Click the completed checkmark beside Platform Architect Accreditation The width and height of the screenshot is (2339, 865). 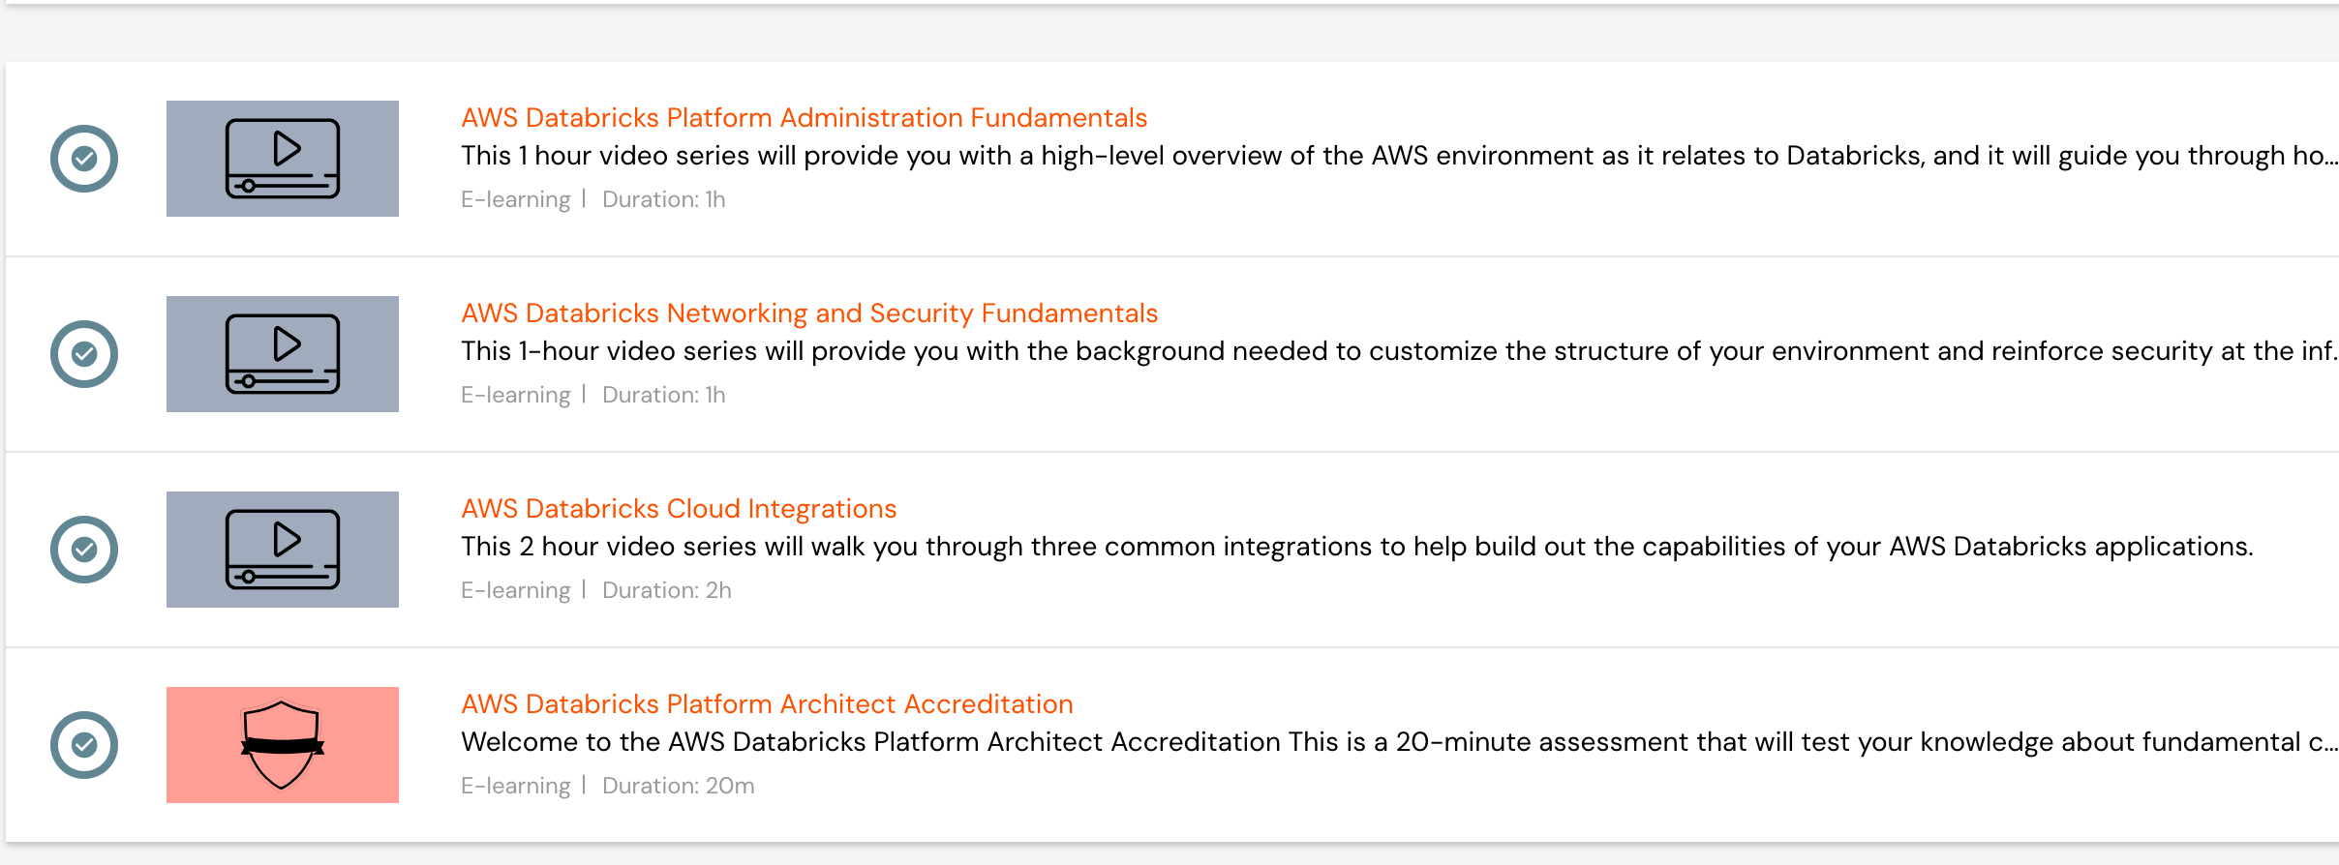click(84, 745)
